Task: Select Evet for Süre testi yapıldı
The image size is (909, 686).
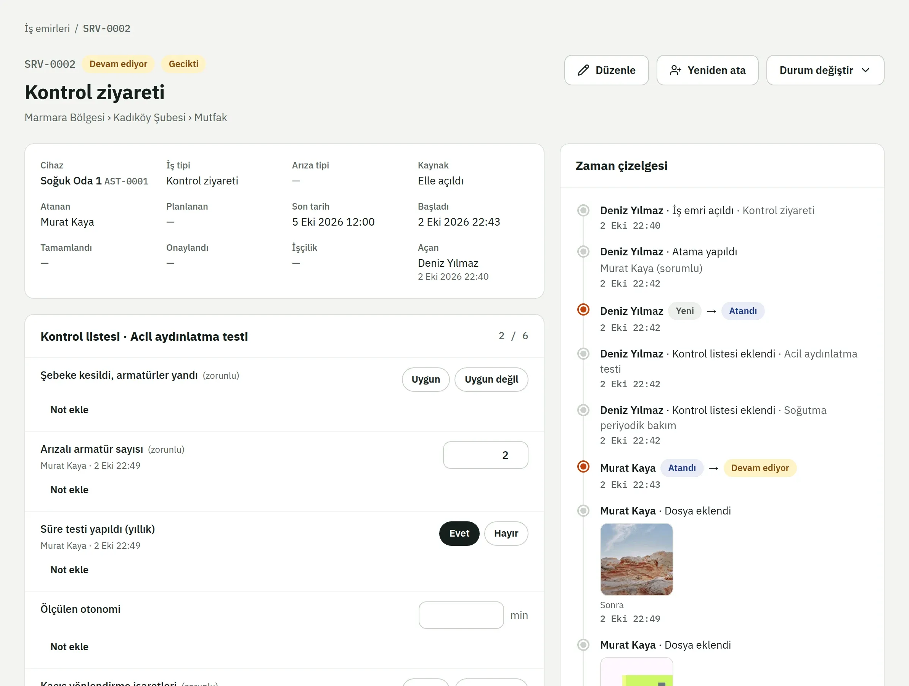Action: point(459,533)
